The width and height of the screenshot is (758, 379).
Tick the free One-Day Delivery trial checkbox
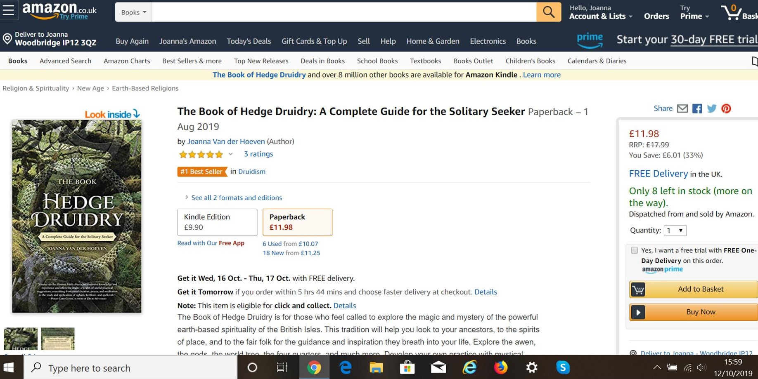coord(634,250)
